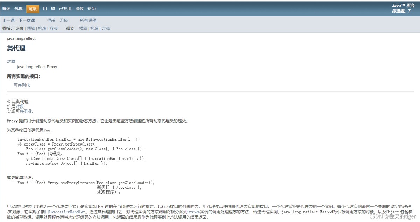Open the 包裹 navigation tab
This screenshot has height=222, width=420.
[x=19, y=9]
